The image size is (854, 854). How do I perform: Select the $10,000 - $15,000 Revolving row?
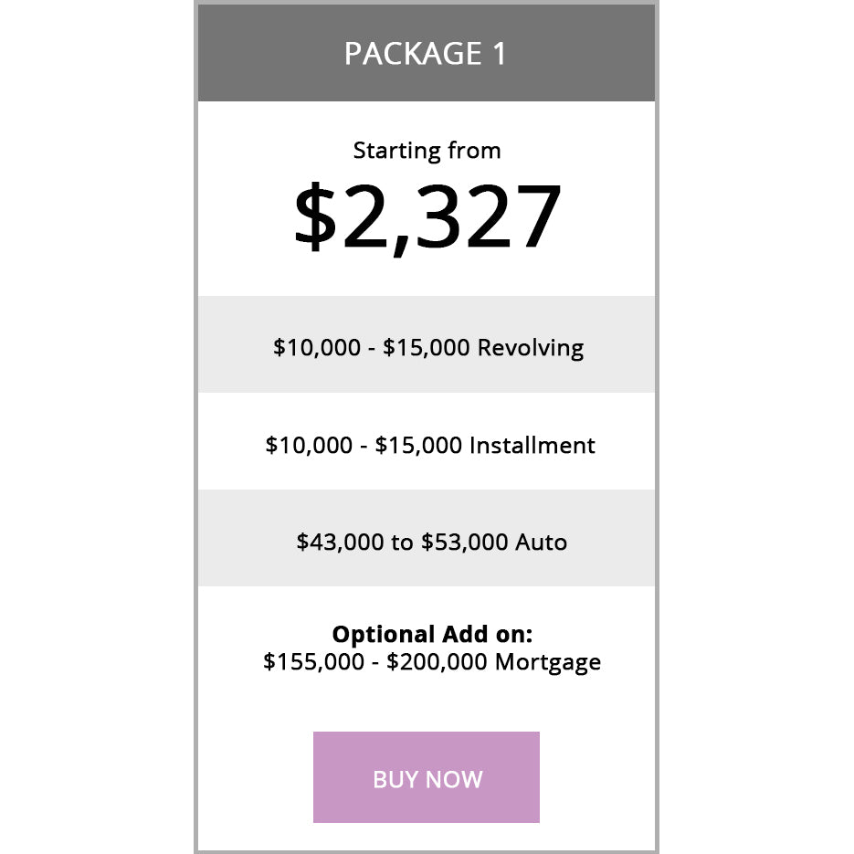coord(427,346)
